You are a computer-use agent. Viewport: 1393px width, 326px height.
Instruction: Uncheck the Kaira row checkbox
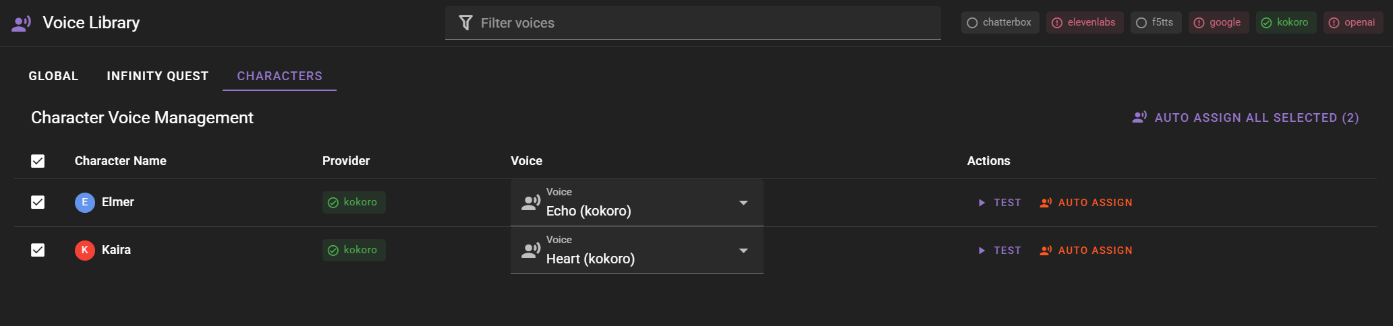(x=38, y=250)
